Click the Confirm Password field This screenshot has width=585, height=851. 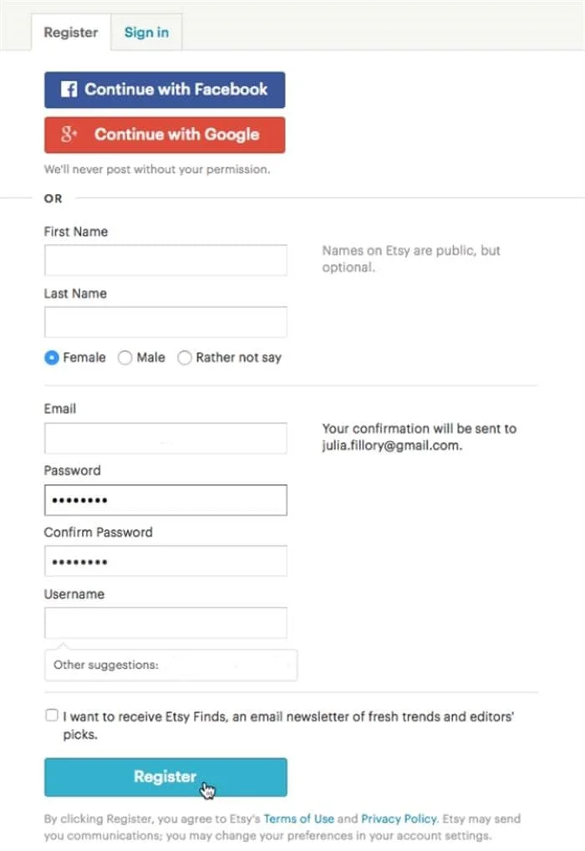(x=165, y=561)
